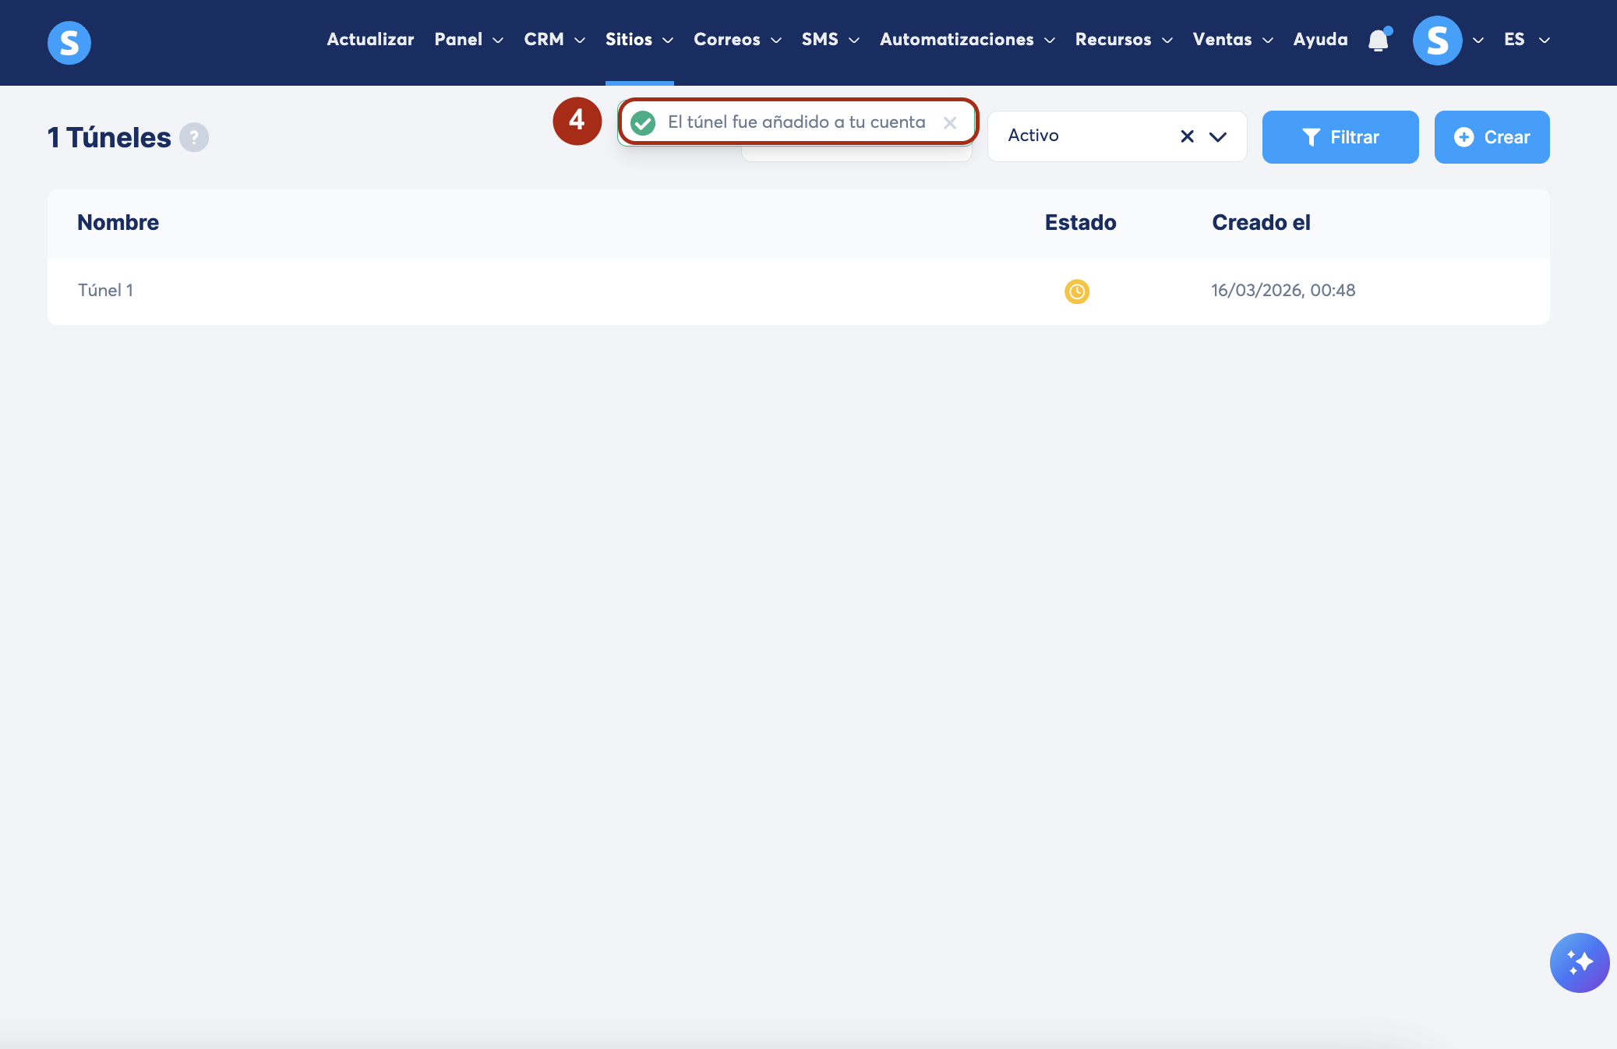Screen dimensions: 1617x1049
Task: Click the user profile avatar icon
Action: point(1436,40)
